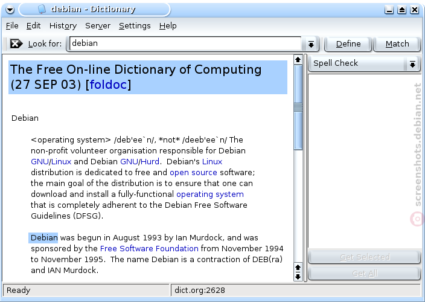The height and width of the screenshot is (302, 425).
Task: Expand the Spell Check strategy dropdown
Action: click(412, 64)
